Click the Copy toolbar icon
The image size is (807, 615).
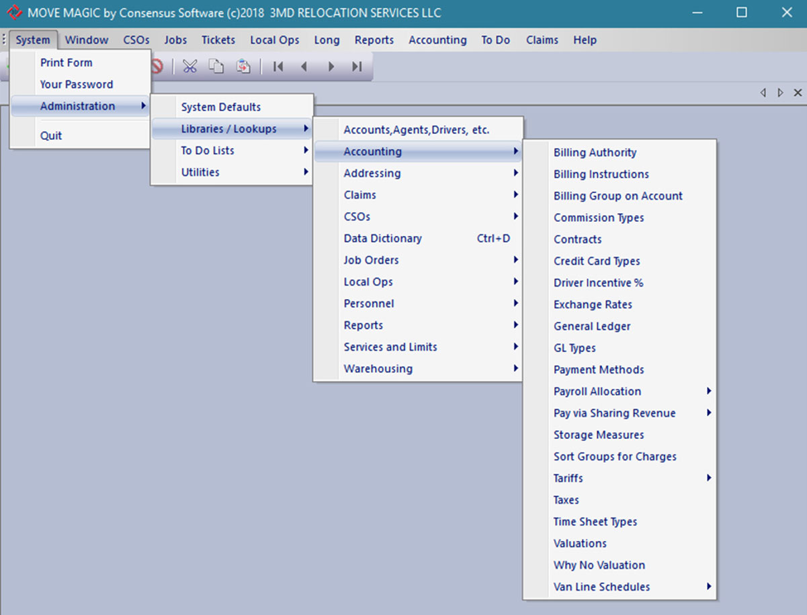pos(216,66)
